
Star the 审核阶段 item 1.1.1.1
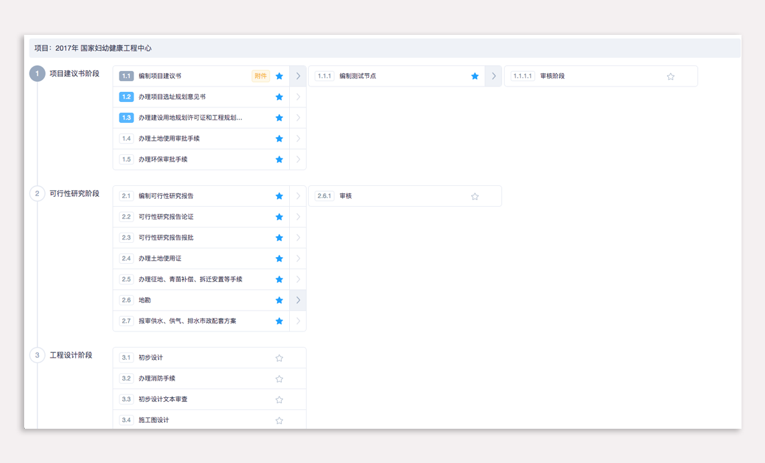(x=670, y=76)
